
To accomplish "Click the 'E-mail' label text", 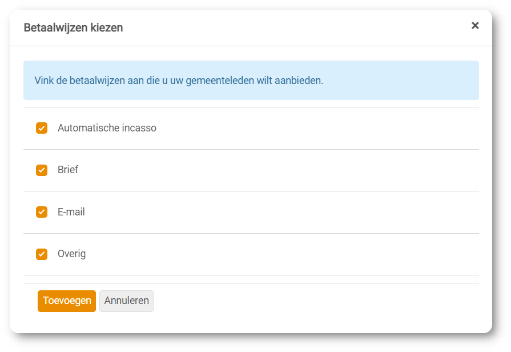I will pyautogui.click(x=71, y=212).
